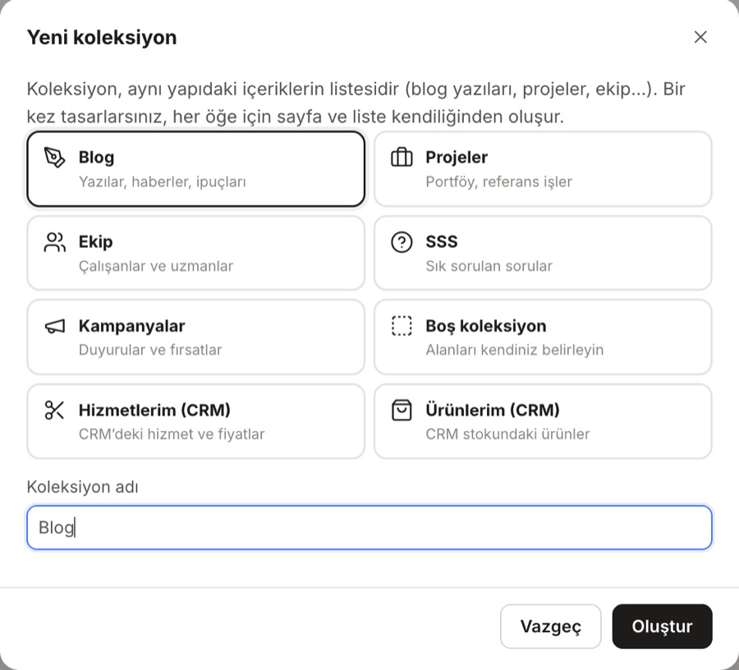This screenshot has height=670, width=739.
Task: Click the Vazgeç button
Action: (x=550, y=626)
